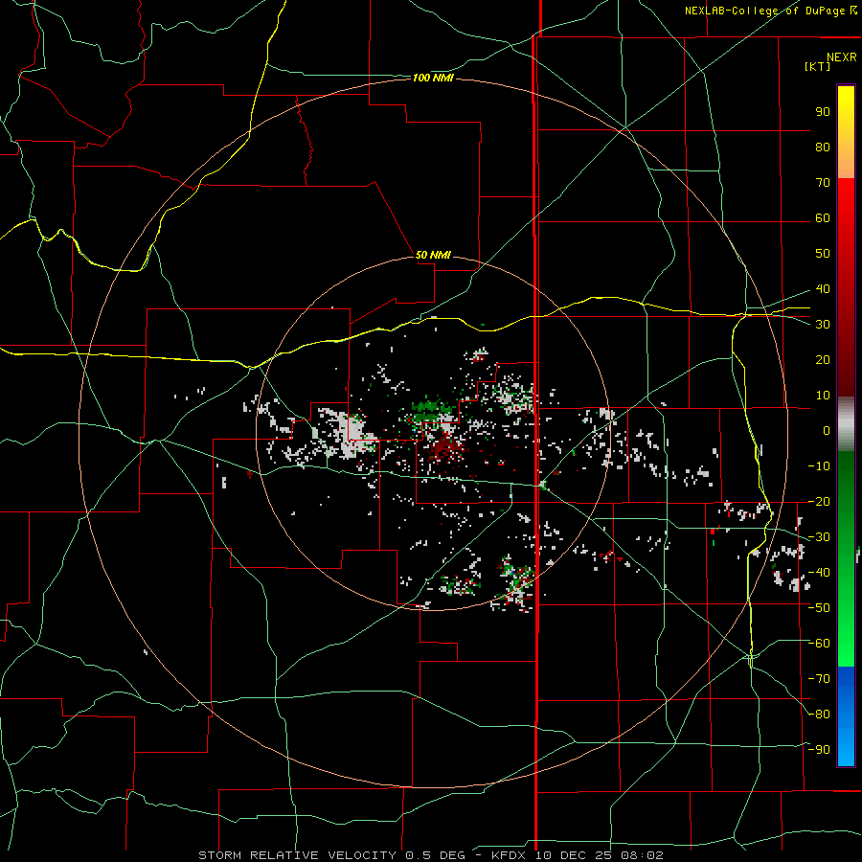Click the 20 value on velocity scale

[x=823, y=360]
